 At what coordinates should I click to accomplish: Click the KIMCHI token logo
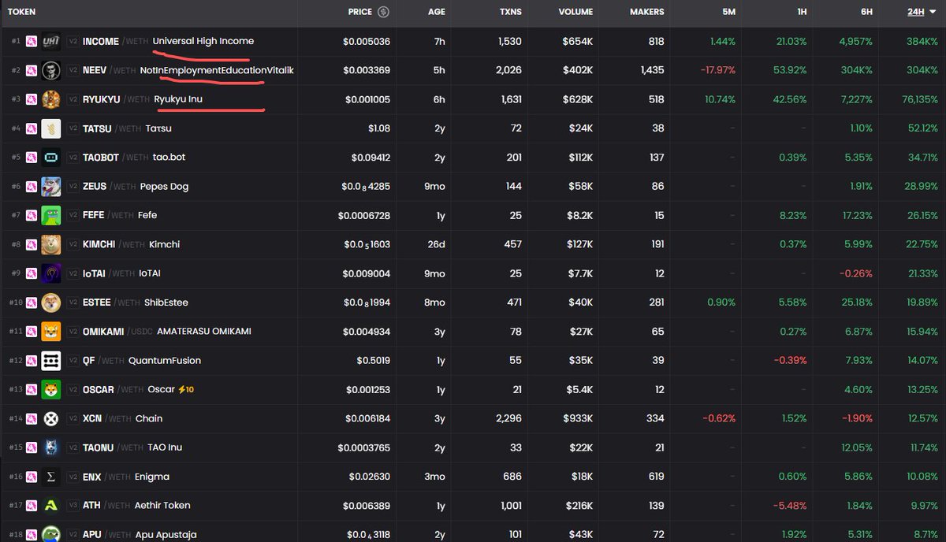(x=51, y=244)
